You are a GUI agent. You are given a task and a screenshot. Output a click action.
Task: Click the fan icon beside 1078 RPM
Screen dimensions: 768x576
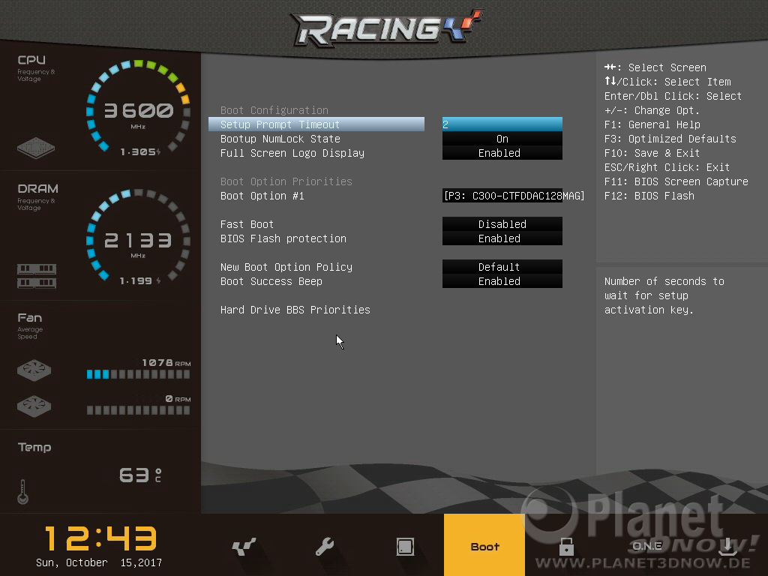click(x=34, y=370)
